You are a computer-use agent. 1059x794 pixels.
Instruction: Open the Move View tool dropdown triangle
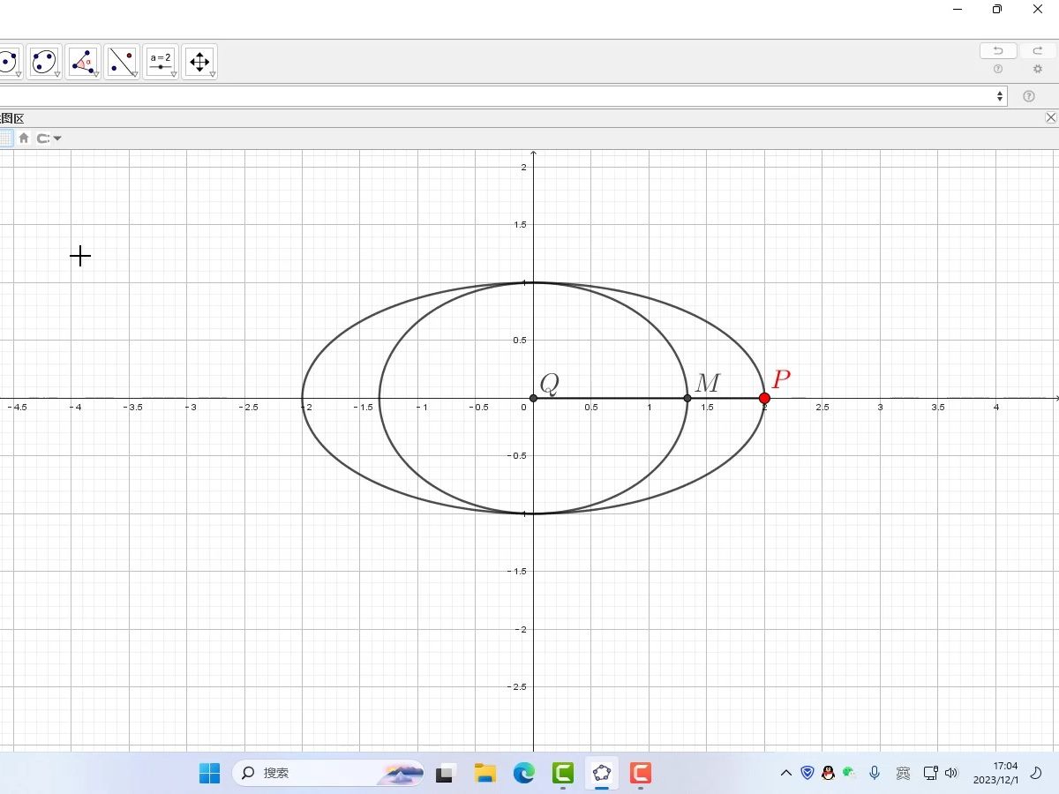coord(213,75)
